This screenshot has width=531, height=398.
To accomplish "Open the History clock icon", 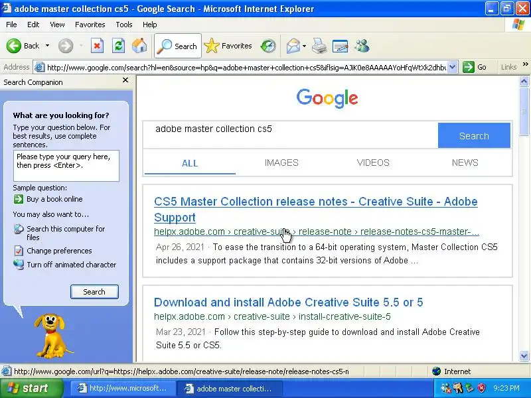I will (268, 46).
